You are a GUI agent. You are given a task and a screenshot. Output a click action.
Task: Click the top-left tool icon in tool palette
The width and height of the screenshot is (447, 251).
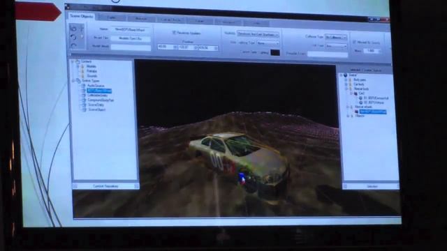(x=73, y=28)
